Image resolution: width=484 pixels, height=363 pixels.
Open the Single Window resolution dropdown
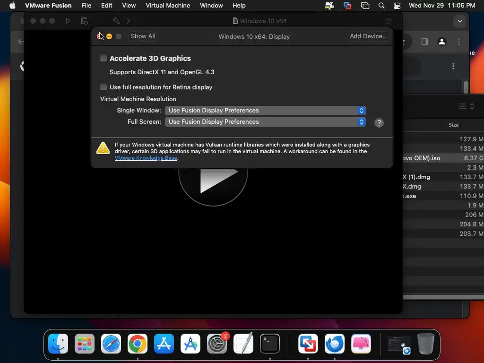pyautogui.click(x=266, y=111)
